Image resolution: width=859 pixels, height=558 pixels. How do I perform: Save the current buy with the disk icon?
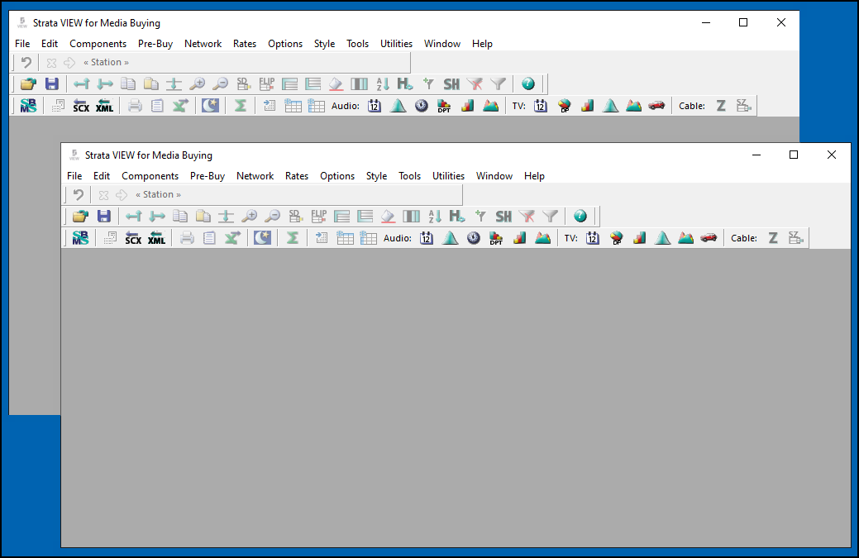(x=104, y=216)
